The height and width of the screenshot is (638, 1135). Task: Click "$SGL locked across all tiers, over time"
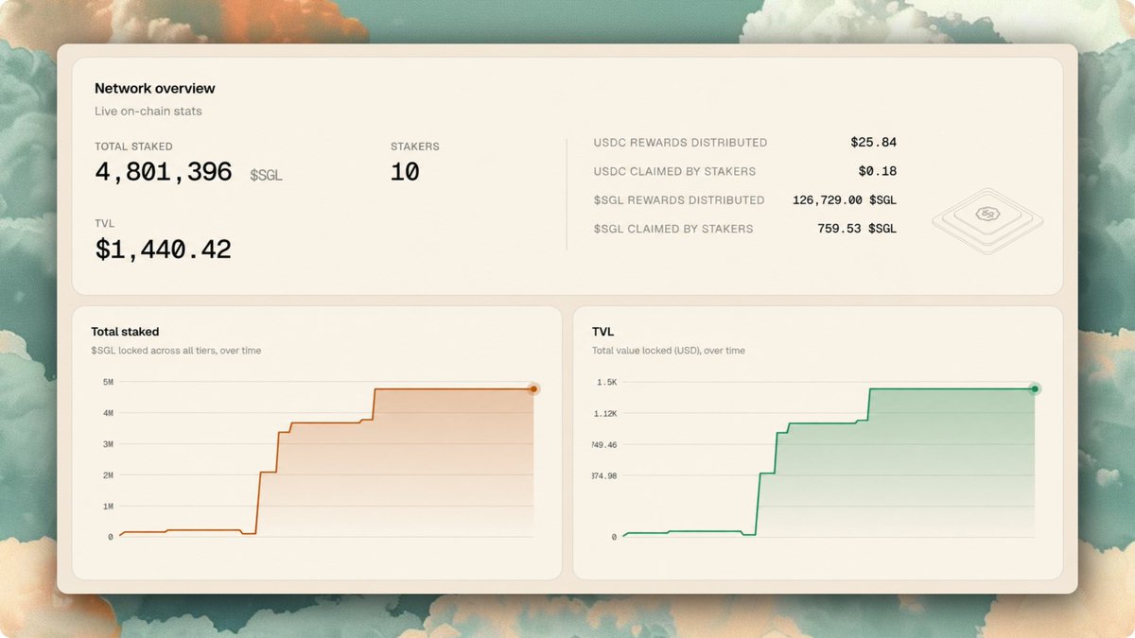point(176,351)
